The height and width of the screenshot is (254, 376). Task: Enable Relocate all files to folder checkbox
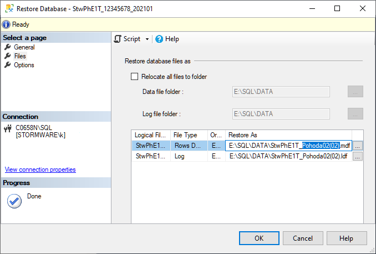134,77
